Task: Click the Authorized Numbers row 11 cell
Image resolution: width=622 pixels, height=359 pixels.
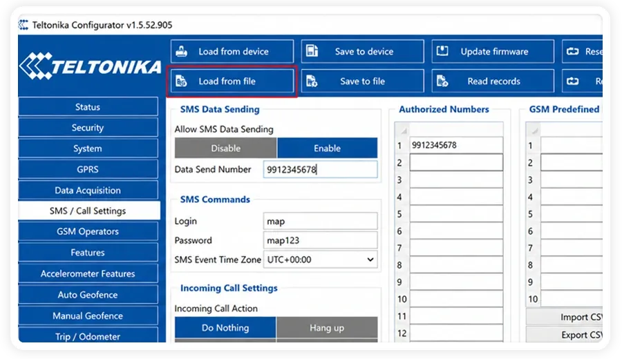Action: [x=456, y=316]
